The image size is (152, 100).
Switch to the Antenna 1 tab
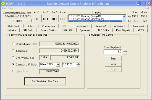[x=82, y=26]
